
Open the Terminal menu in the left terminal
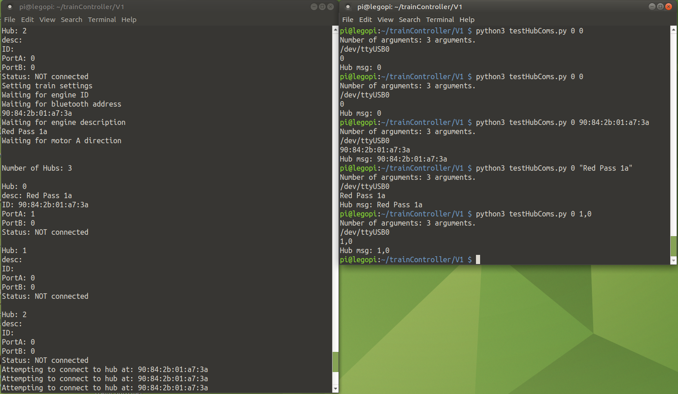[x=102, y=20]
